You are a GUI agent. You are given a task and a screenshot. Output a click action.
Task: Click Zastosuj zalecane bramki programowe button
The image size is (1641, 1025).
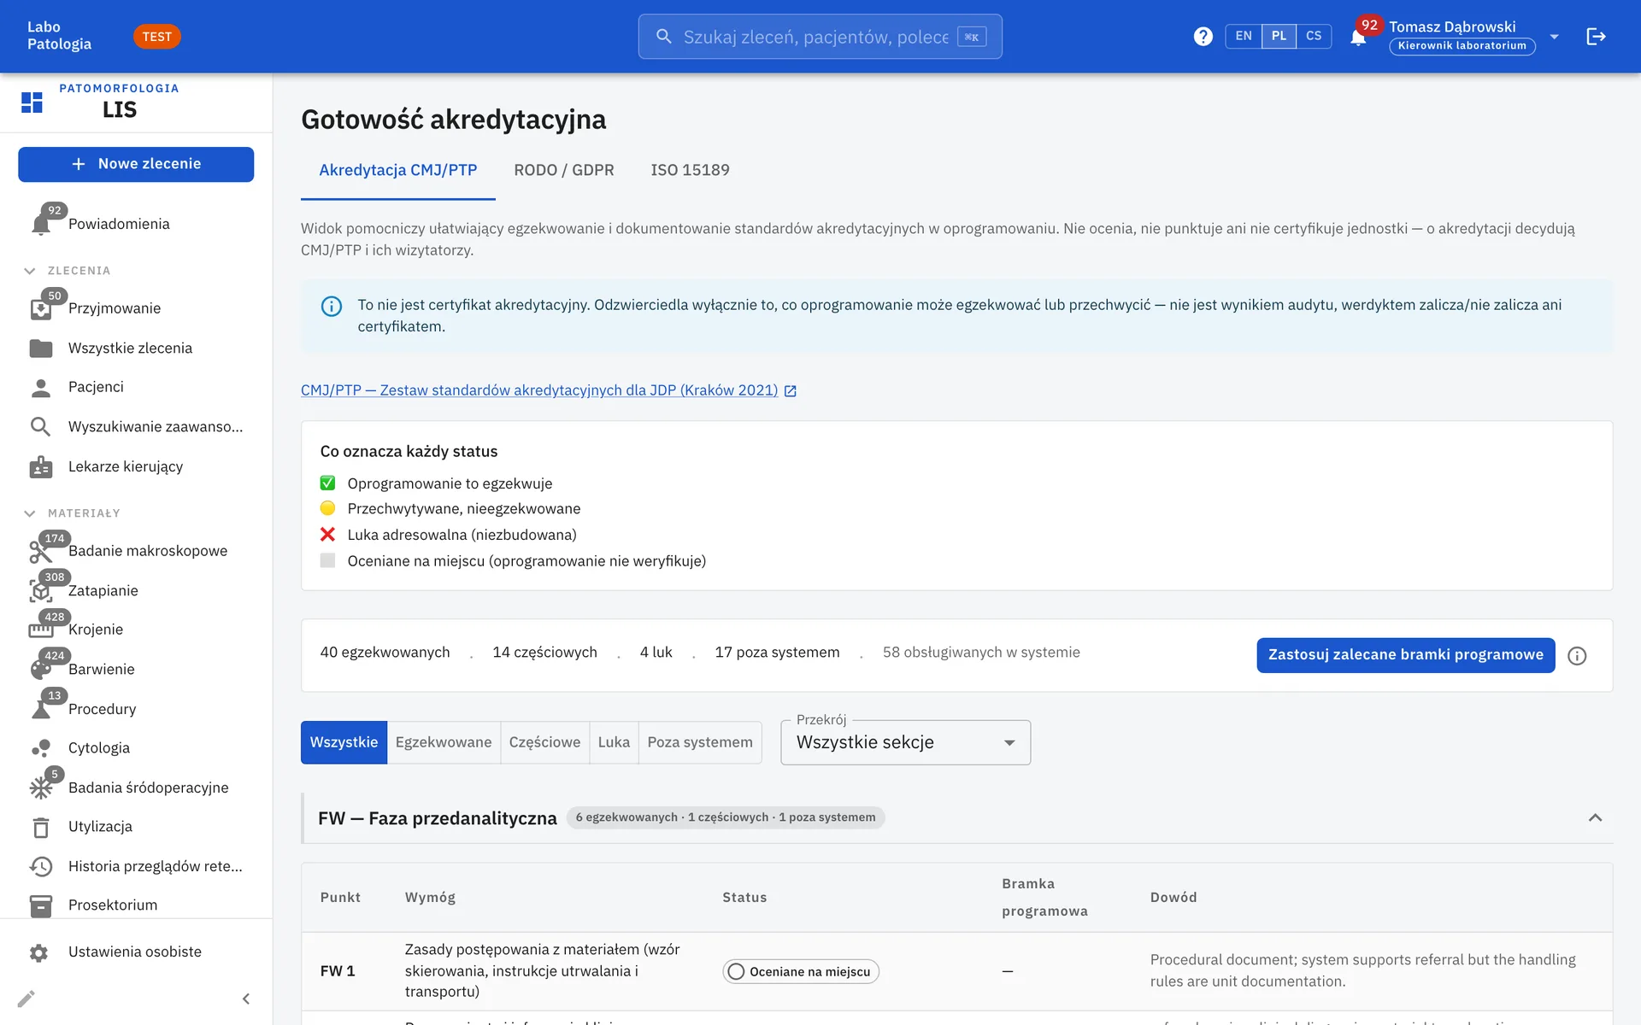click(1406, 655)
